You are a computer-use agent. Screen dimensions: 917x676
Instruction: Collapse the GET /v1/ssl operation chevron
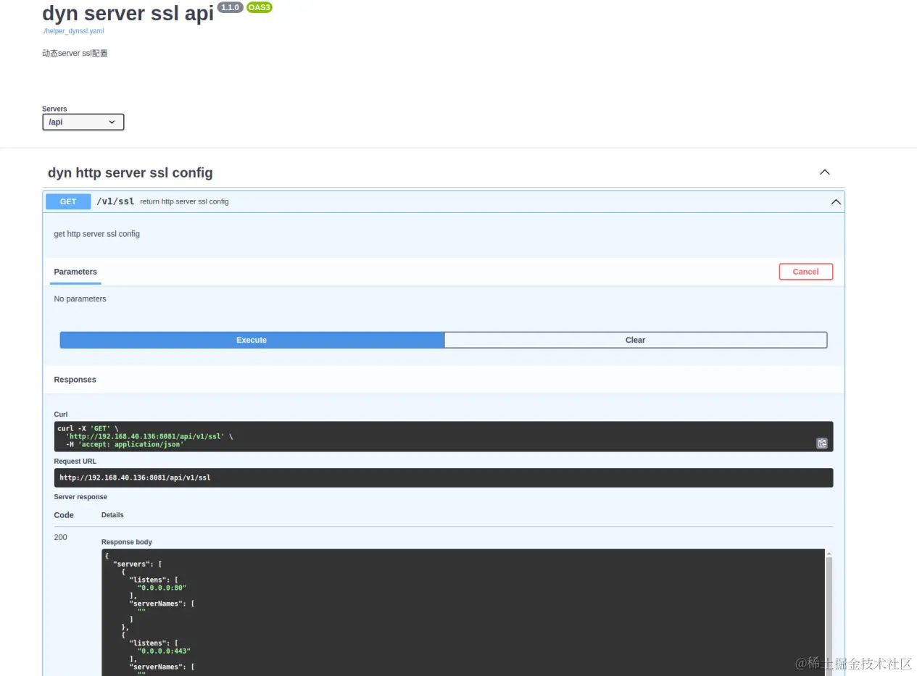click(836, 202)
